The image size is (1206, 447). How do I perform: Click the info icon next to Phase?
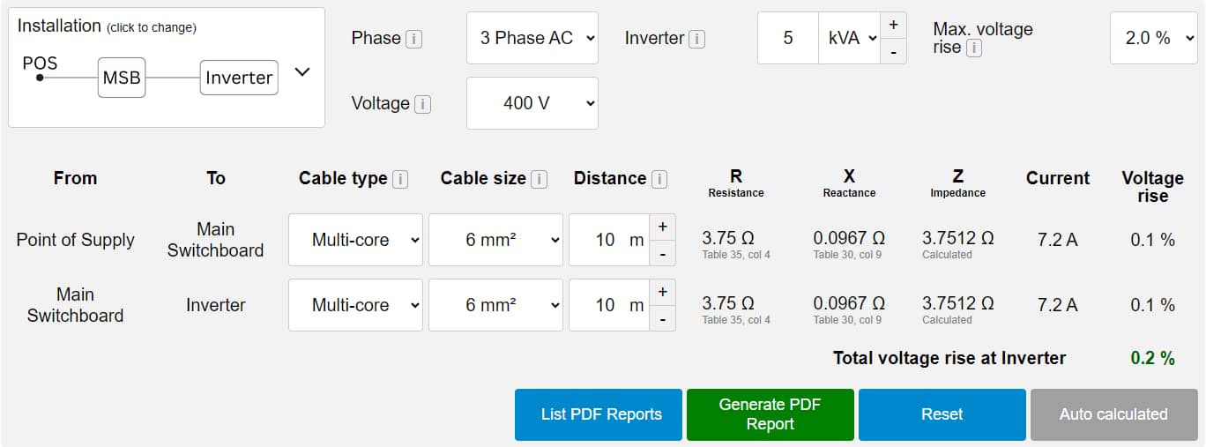coord(413,39)
